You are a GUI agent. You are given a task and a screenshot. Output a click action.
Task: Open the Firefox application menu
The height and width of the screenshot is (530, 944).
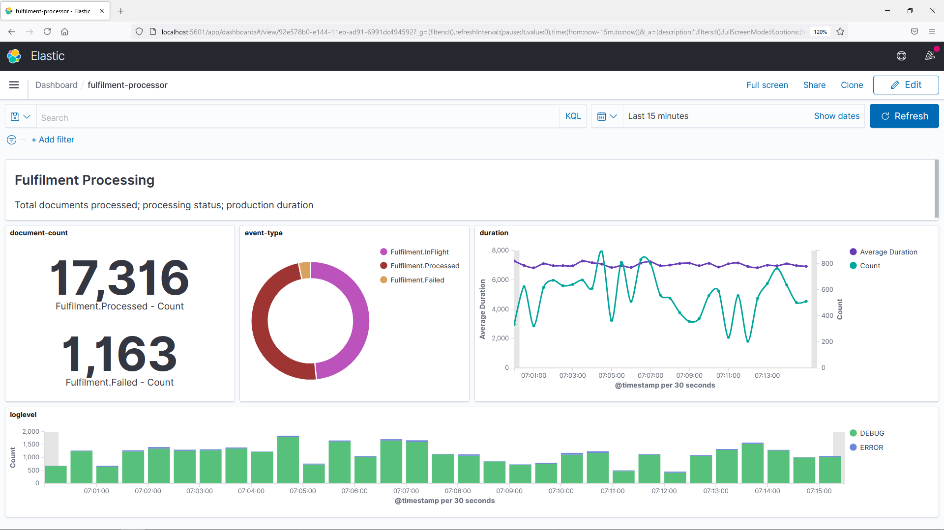point(932,31)
